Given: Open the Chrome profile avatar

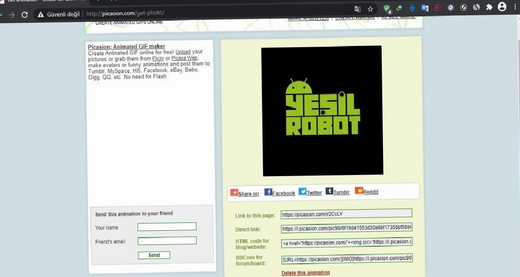Looking at the screenshot, I should coord(502,7).
